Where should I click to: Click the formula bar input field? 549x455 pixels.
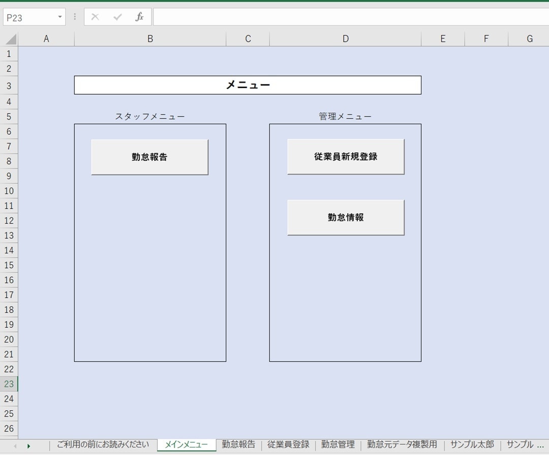coord(351,17)
